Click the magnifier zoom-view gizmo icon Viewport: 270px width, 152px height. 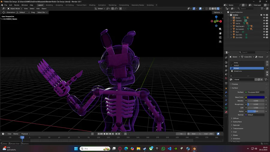point(220,29)
